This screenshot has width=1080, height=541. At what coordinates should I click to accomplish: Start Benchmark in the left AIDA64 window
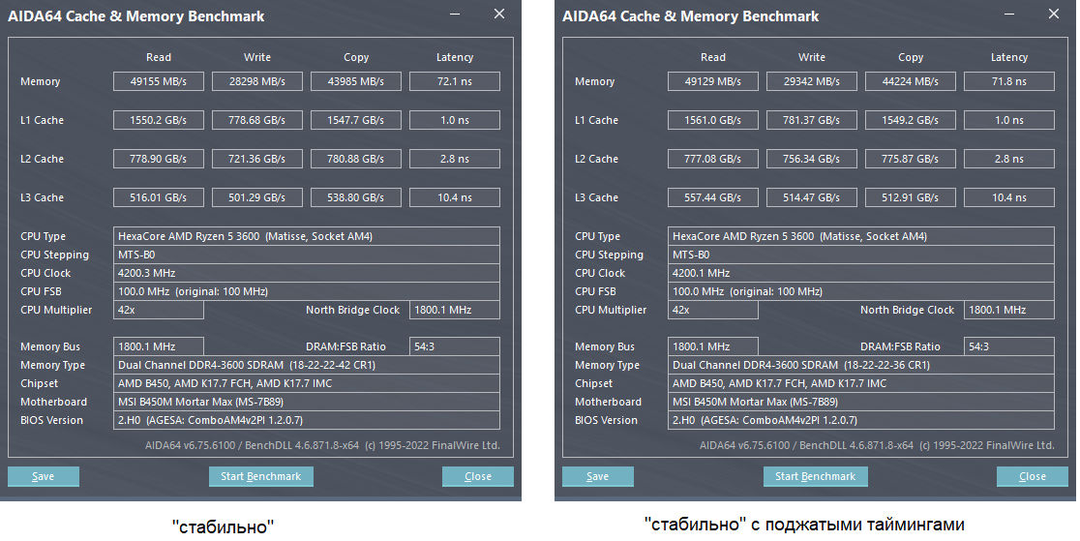[261, 476]
